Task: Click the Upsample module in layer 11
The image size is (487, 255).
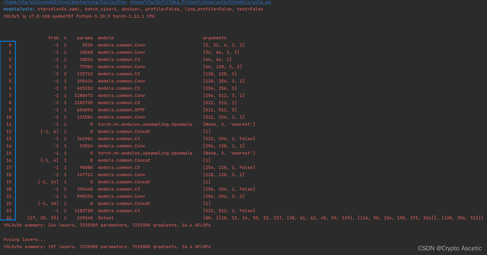Action: click(x=145, y=124)
